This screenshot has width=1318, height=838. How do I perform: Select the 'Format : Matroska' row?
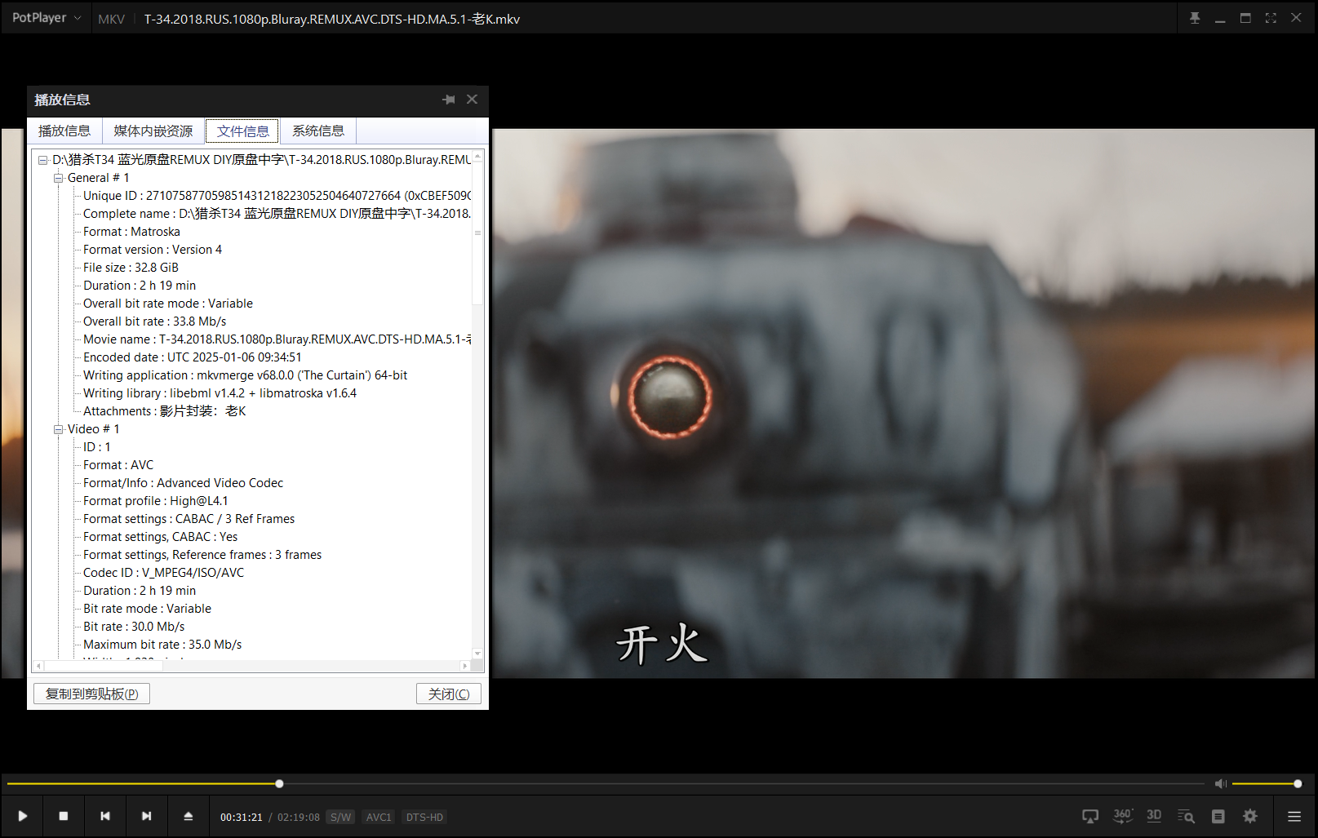click(x=131, y=232)
